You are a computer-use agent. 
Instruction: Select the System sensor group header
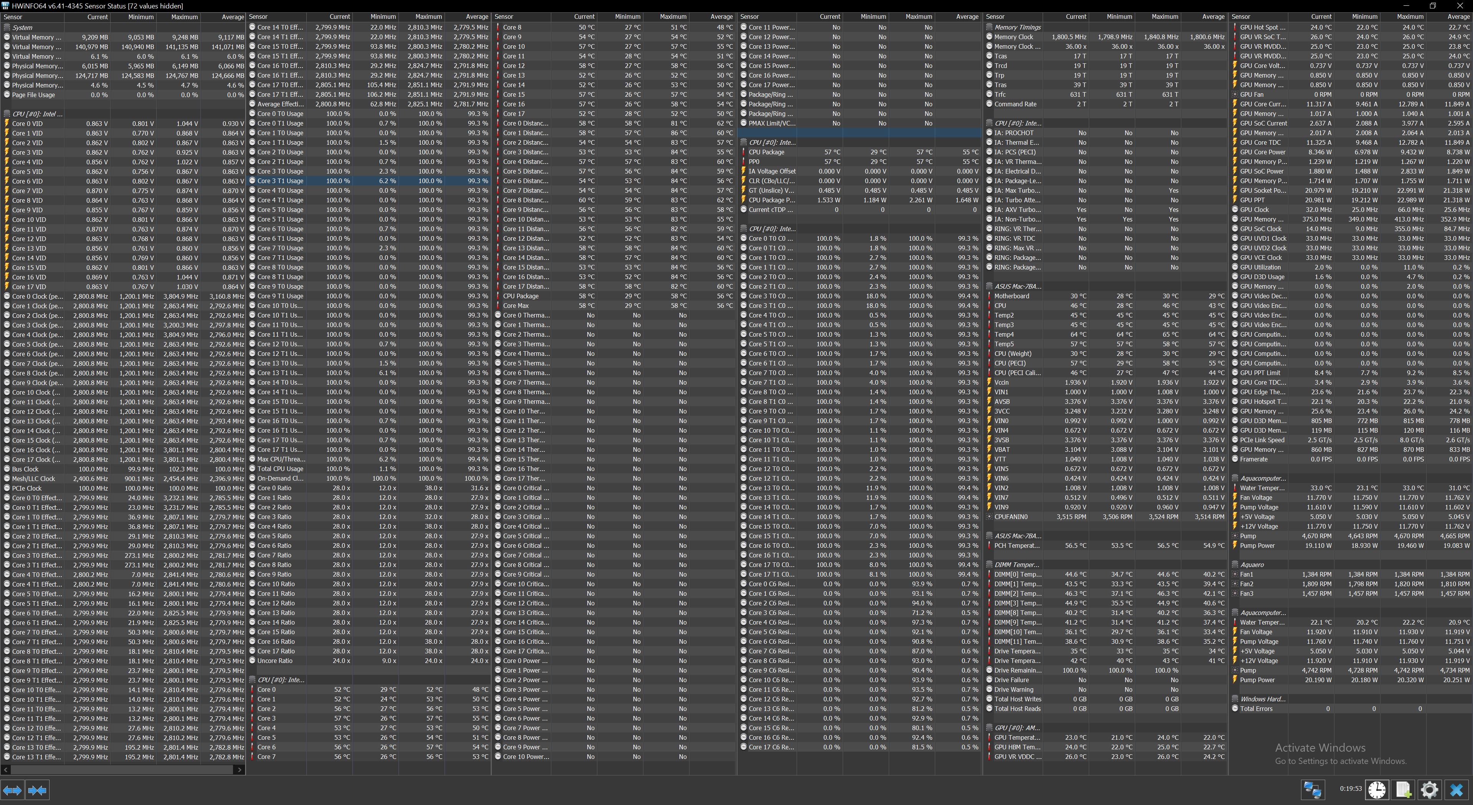[x=22, y=27]
